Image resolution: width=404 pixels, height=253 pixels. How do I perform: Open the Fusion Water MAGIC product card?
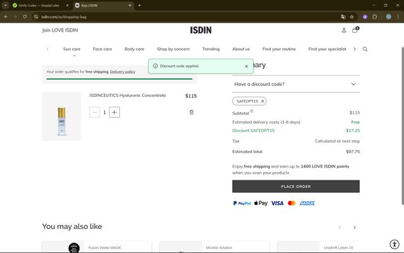click(x=97, y=247)
